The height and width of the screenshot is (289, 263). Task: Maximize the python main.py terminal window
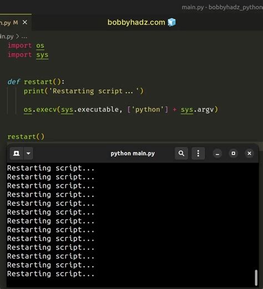tap(234, 153)
